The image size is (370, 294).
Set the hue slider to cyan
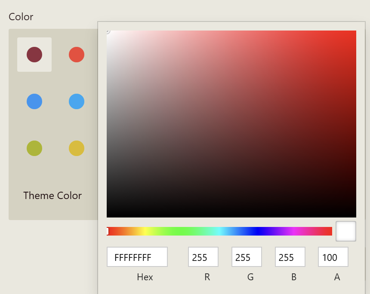[x=219, y=231]
